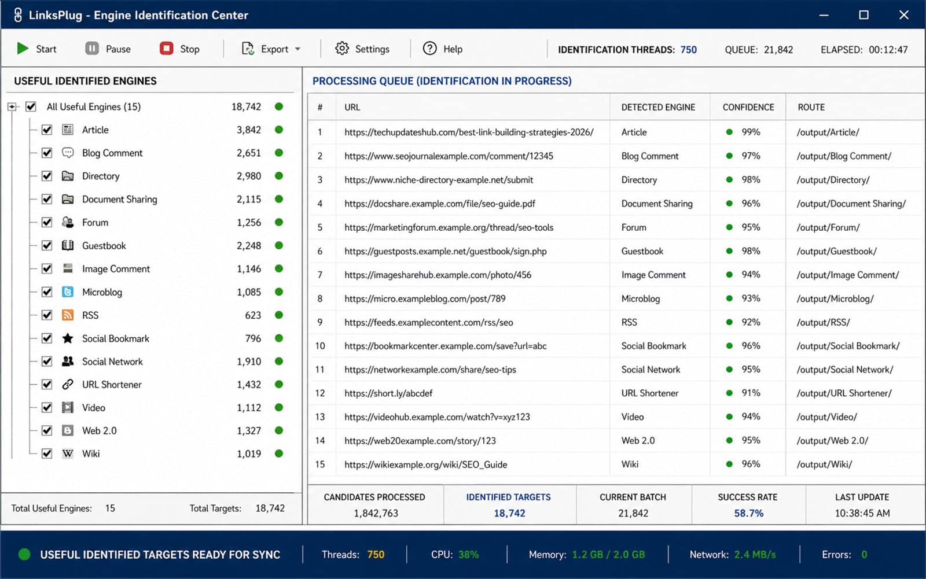Collapse the All Useful Engines tree node

point(12,106)
